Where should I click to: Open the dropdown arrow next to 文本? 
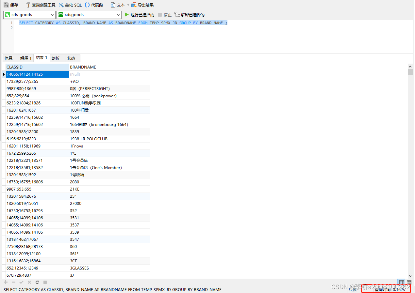click(128, 5)
